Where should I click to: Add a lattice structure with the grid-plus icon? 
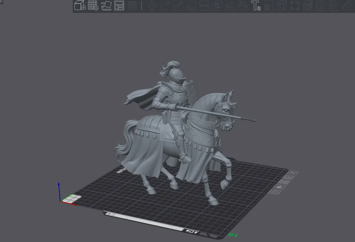93,6
